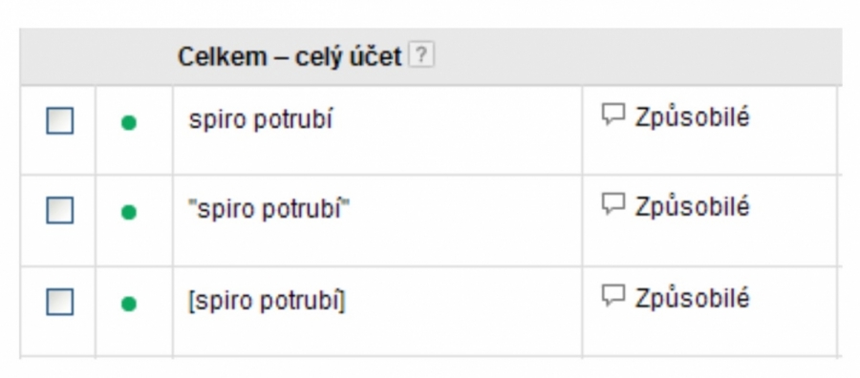This screenshot has width=860, height=378.
Task: Click header area above the Způsobilé column
Action: point(710,56)
